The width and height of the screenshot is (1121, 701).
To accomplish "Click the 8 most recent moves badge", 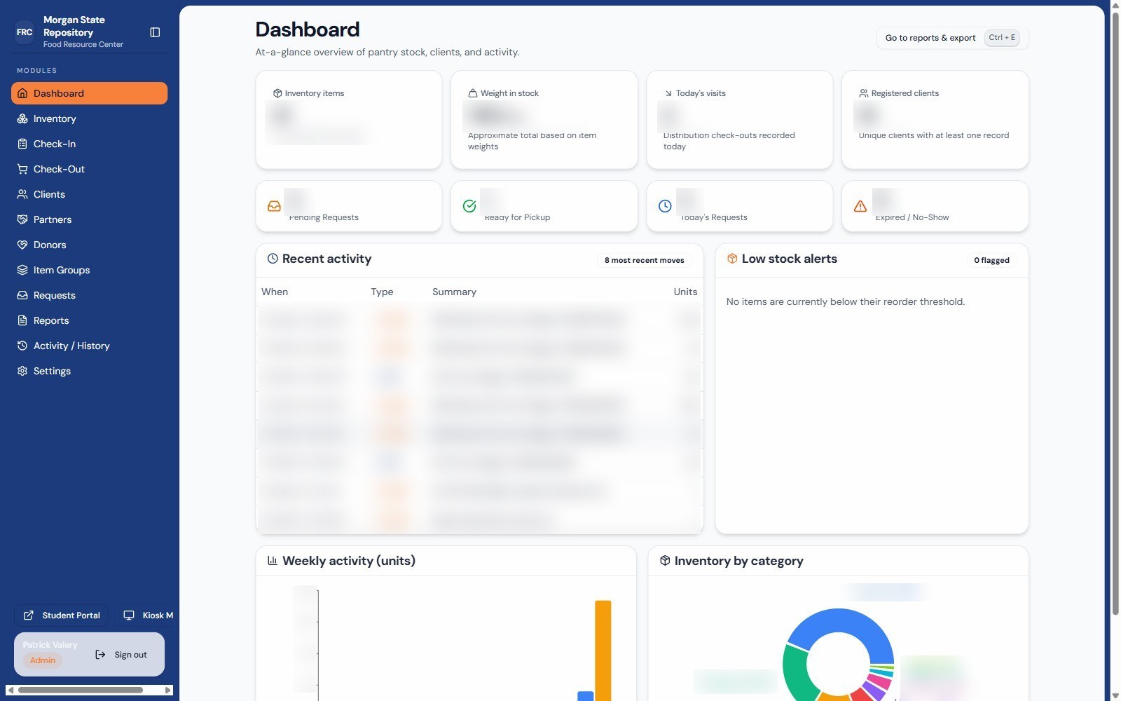I will (x=645, y=260).
